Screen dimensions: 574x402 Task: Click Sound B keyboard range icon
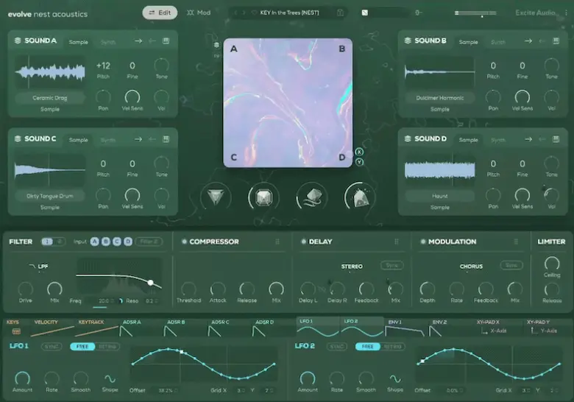click(556, 41)
